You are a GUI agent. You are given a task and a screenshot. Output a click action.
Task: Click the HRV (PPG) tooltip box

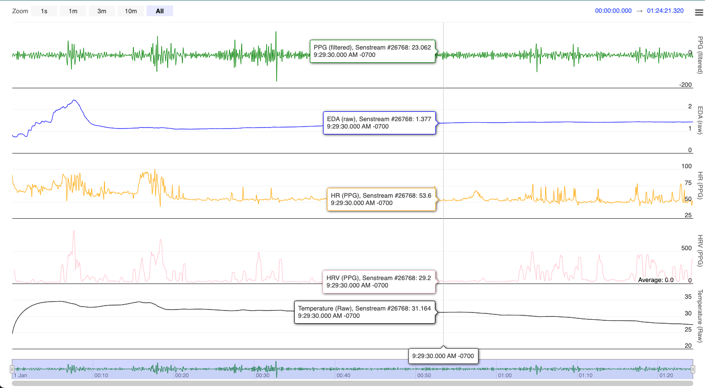(x=378, y=282)
